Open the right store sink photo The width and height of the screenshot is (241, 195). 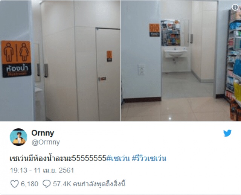coord(181,61)
